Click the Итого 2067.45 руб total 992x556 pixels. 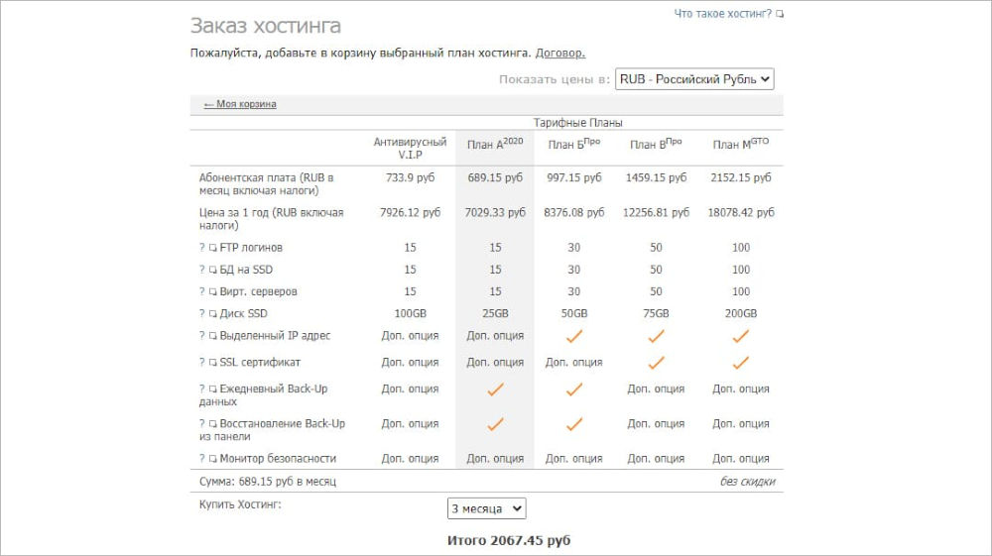coord(509,540)
